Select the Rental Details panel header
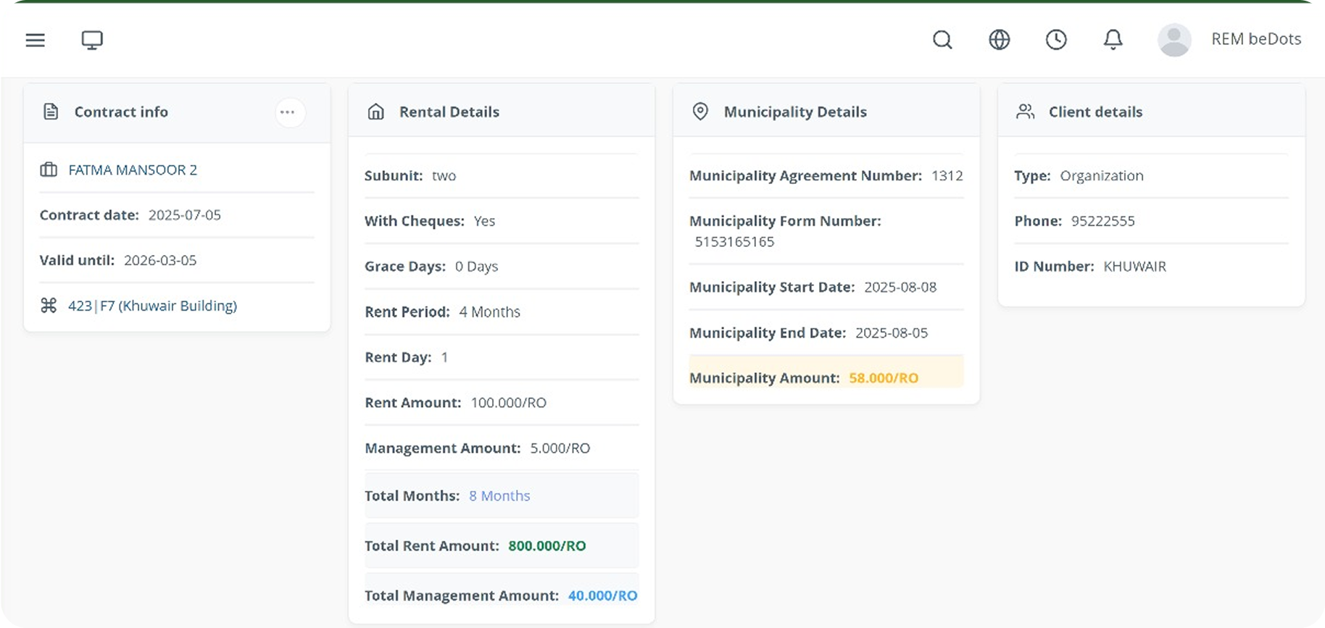The image size is (1325, 628). coord(449,112)
